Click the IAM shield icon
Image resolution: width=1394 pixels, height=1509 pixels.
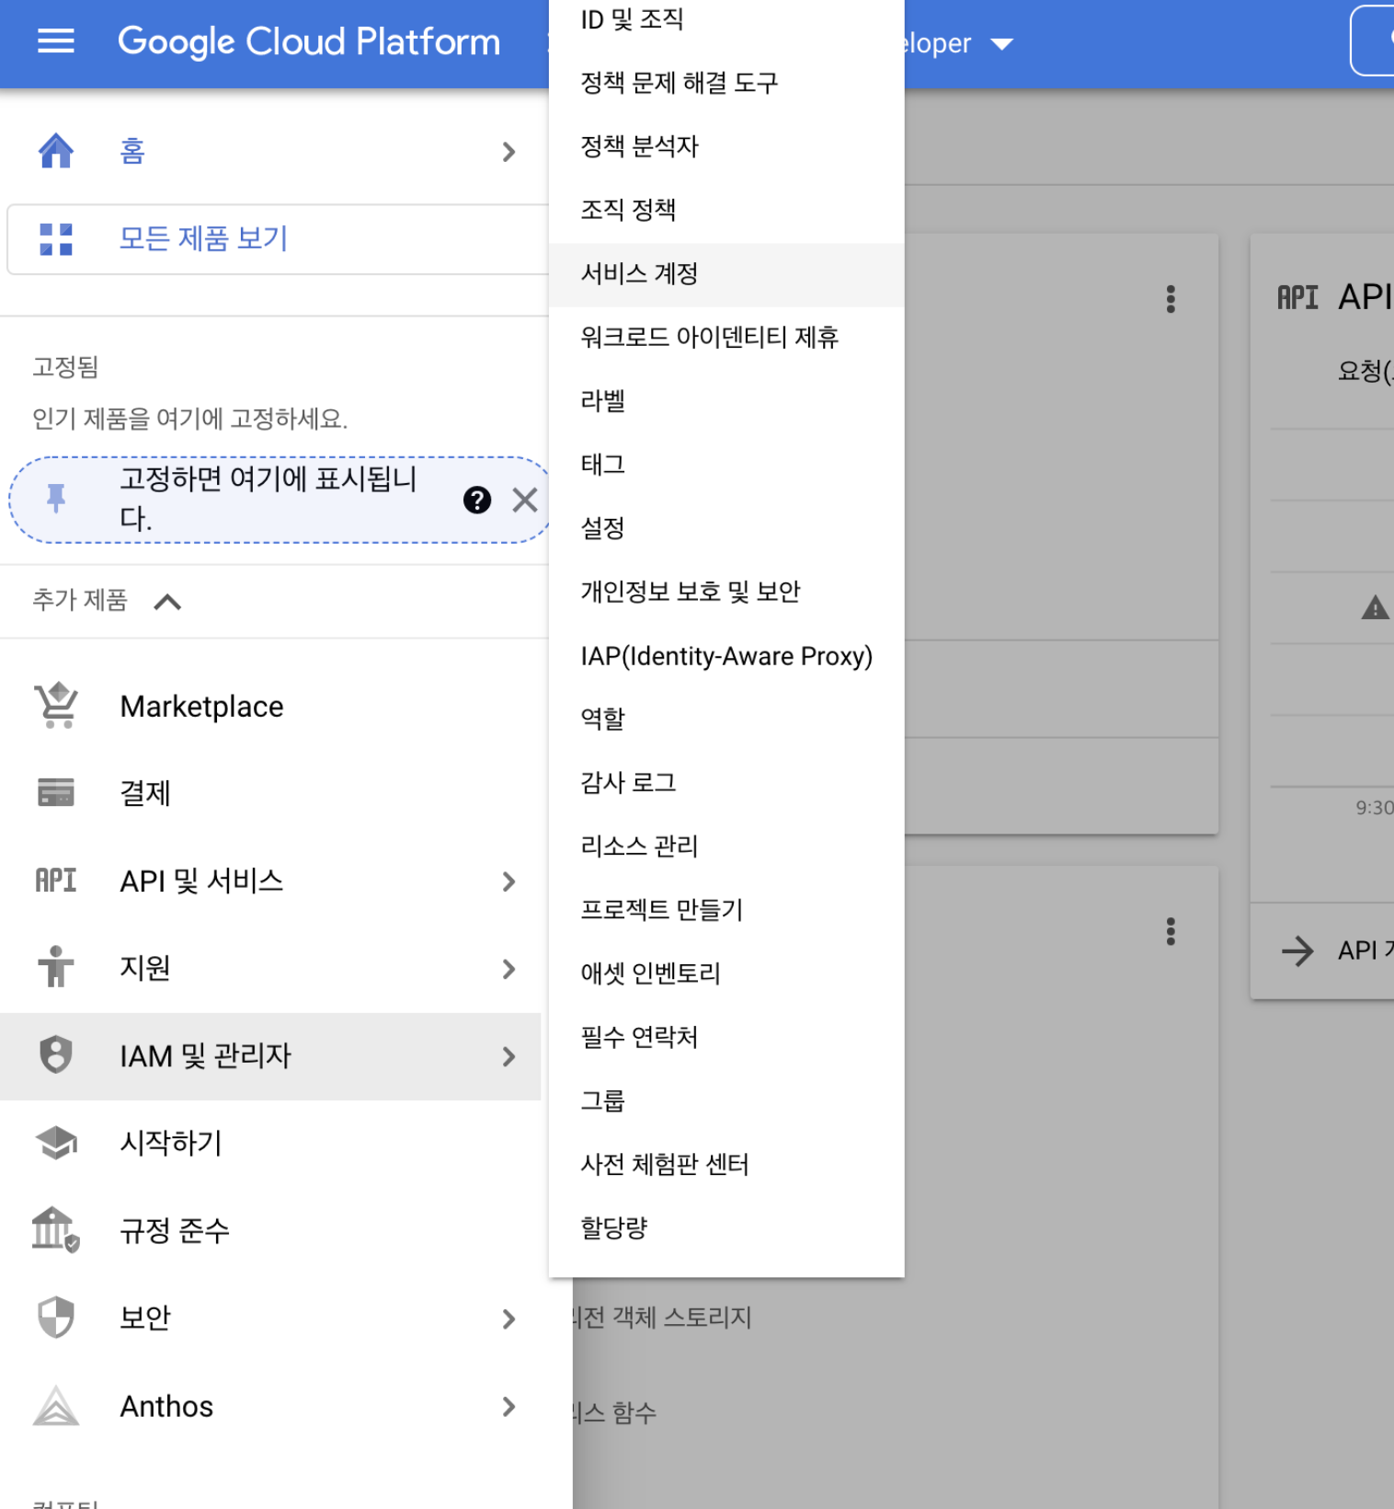click(x=56, y=1054)
